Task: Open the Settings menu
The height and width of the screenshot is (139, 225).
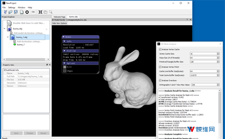Action: (x=12, y=7)
